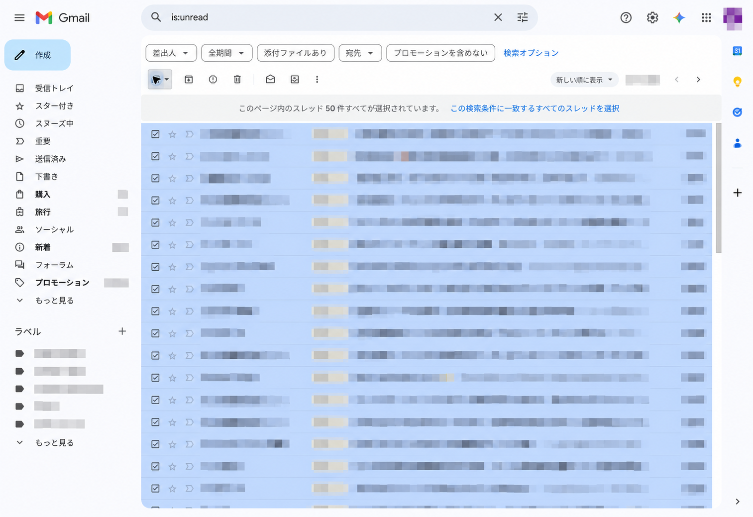Open the account avatar menu
This screenshot has width=753, height=517.
click(x=733, y=18)
